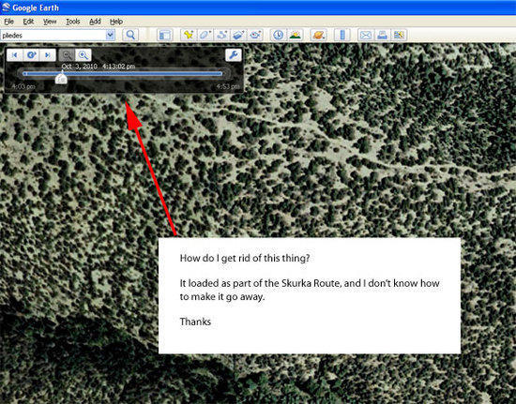Click the magnifier Search button
This screenshot has width=516, height=404.
pos(130,35)
